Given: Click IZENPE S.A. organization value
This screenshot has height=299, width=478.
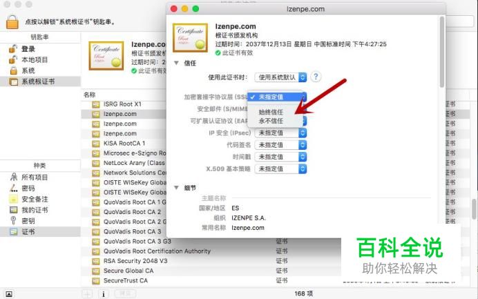Looking at the screenshot, I should point(249,218).
